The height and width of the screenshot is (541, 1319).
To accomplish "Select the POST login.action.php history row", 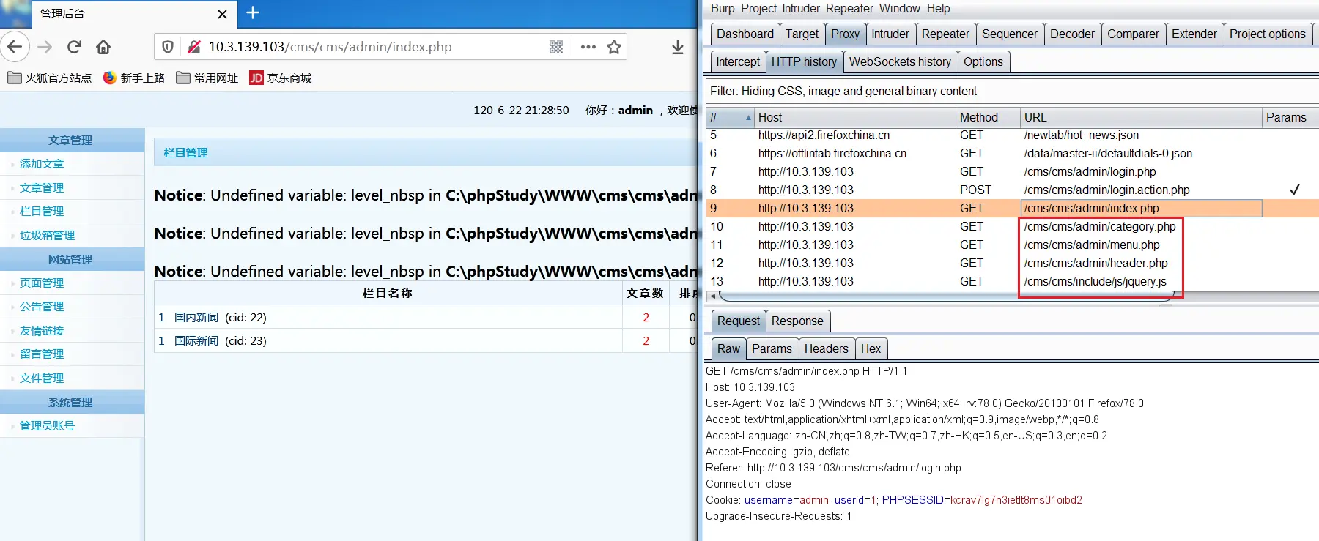I will tap(1011, 190).
